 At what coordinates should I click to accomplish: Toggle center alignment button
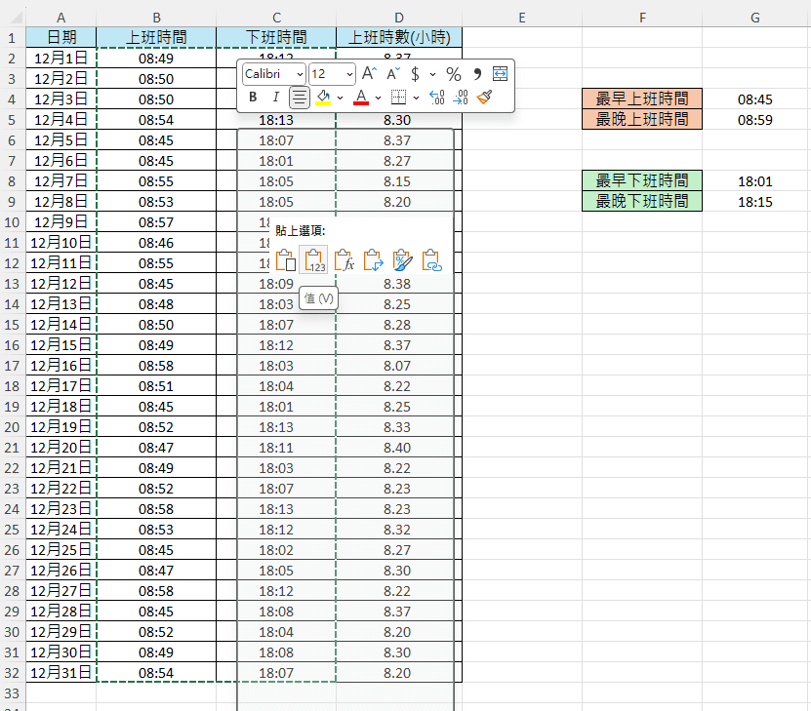[x=299, y=98]
